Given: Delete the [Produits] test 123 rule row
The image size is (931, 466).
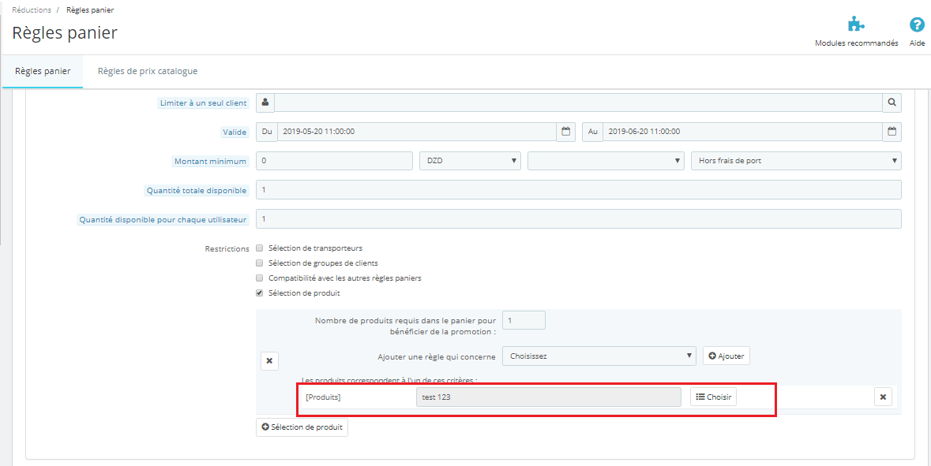Looking at the screenshot, I should (883, 397).
